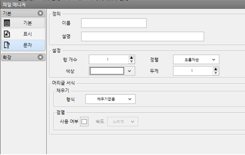
Task: Click the 이름 input field
Action: tap(114, 23)
